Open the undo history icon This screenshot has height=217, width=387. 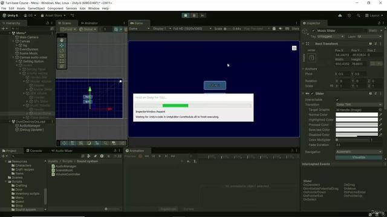click(x=350, y=16)
